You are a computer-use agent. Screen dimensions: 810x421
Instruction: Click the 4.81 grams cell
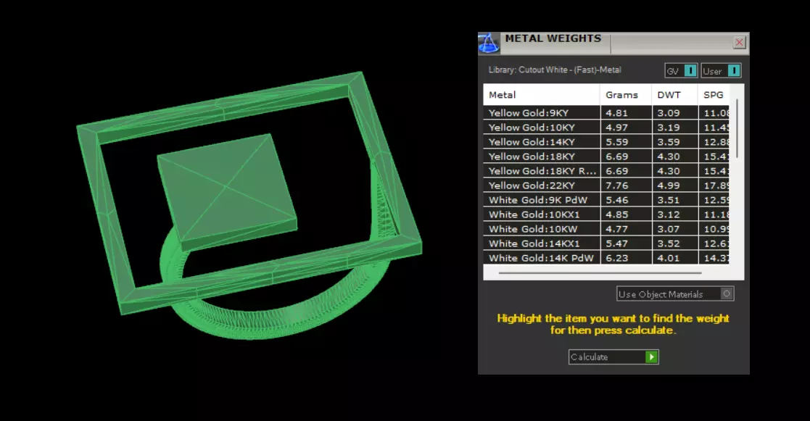[626, 112]
